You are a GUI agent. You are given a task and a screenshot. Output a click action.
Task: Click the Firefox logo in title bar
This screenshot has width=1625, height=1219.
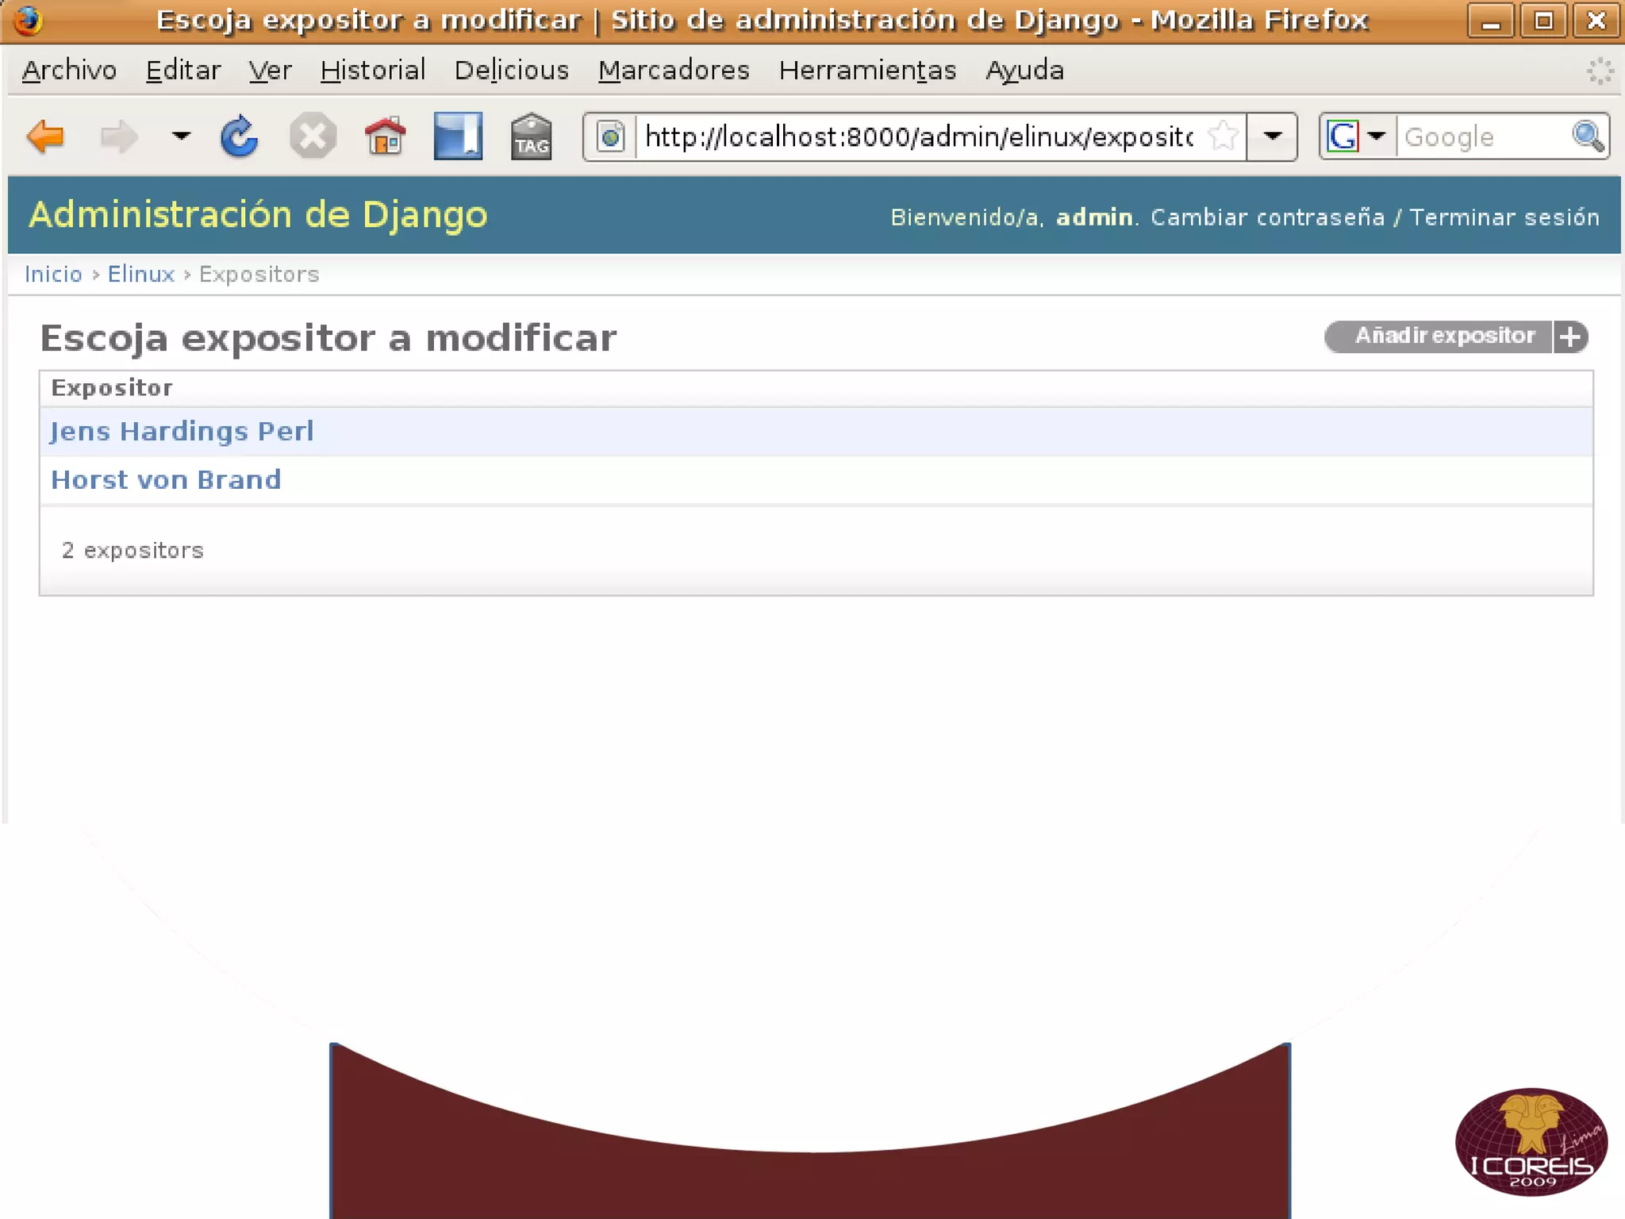[28, 21]
